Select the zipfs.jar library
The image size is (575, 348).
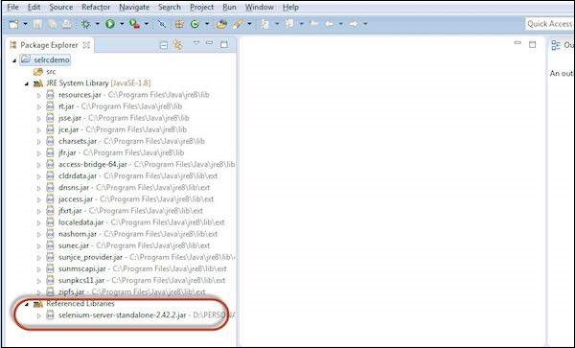(71, 292)
